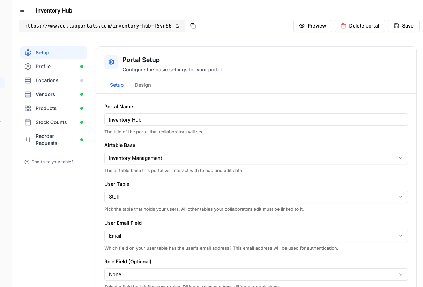Click the green status dot beside Products
423x287 pixels.
(x=82, y=108)
